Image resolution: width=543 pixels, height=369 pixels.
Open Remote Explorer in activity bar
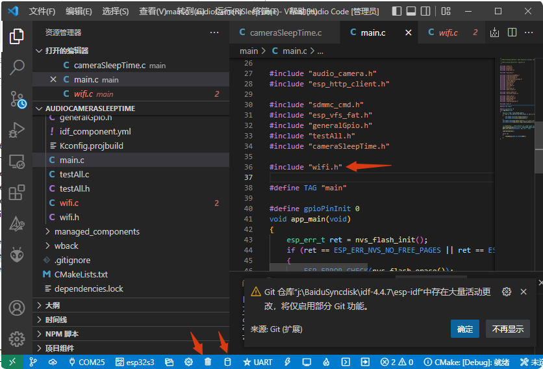[x=17, y=162]
